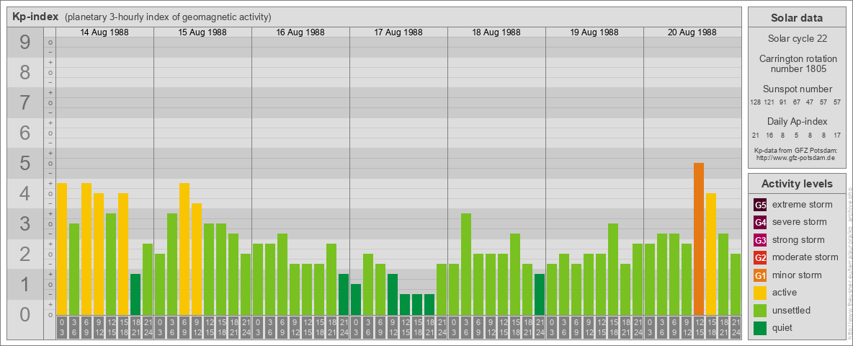Image resolution: width=853 pixels, height=346 pixels.
Task: Click the Ap-index value 5
Action: pyautogui.click(x=797, y=135)
